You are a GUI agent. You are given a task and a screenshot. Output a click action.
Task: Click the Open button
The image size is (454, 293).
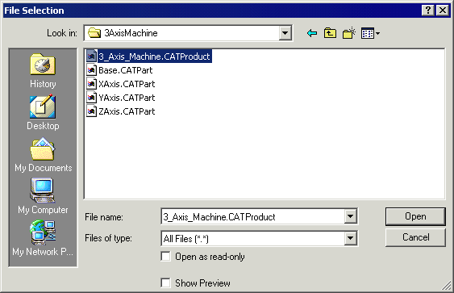[x=415, y=216]
